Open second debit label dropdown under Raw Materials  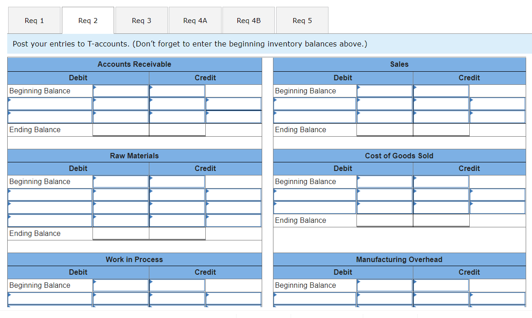click(50, 207)
